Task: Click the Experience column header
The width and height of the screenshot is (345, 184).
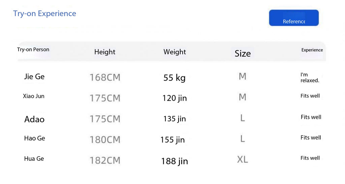Action: [x=312, y=50]
